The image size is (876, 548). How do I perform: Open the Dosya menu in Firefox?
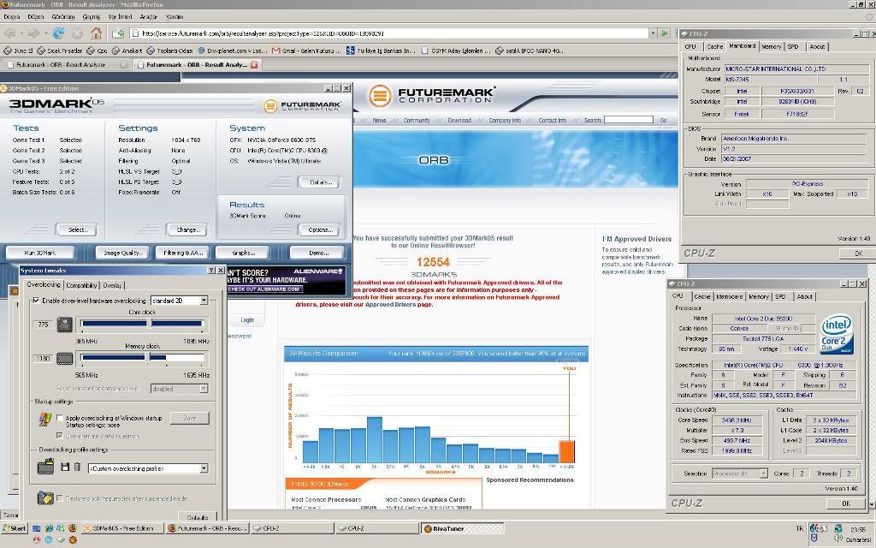[x=12, y=17]
